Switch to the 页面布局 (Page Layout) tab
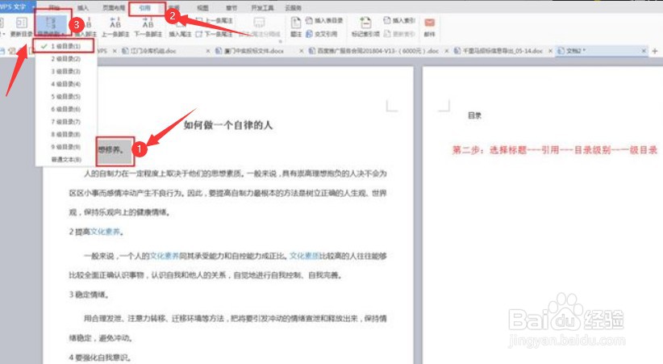Screen dimensions: 663x364 pos(114,8)
